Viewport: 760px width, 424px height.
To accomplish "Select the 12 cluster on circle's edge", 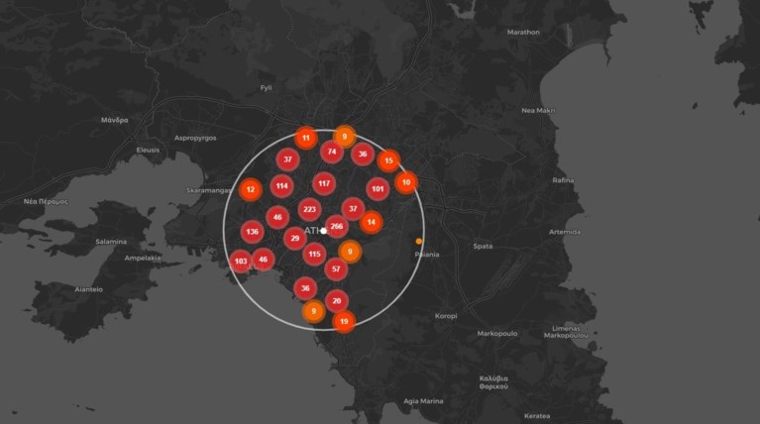I will pos(251,189).
